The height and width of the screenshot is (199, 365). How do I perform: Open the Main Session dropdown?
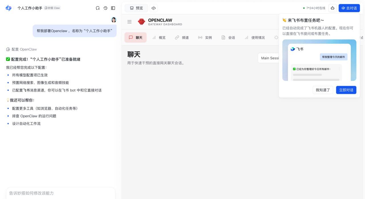click(269, 58)
